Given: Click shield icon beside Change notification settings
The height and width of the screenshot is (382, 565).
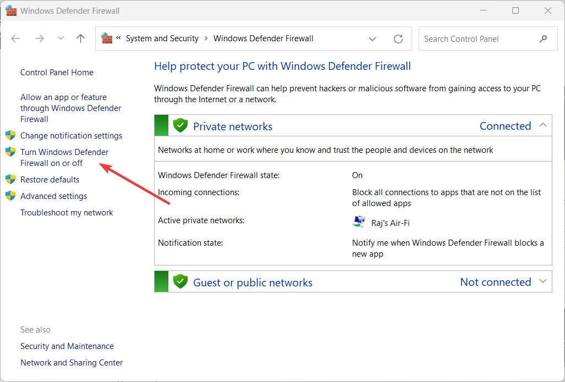Looking at the screenshot, I should (x=11, y=135).
